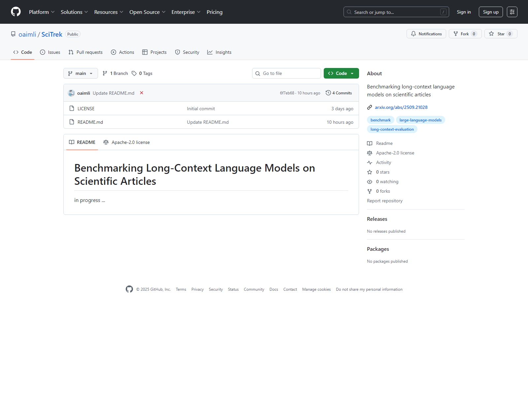Open the Resources dropdown
The image size is (528, 396).
tap(109, 12)
